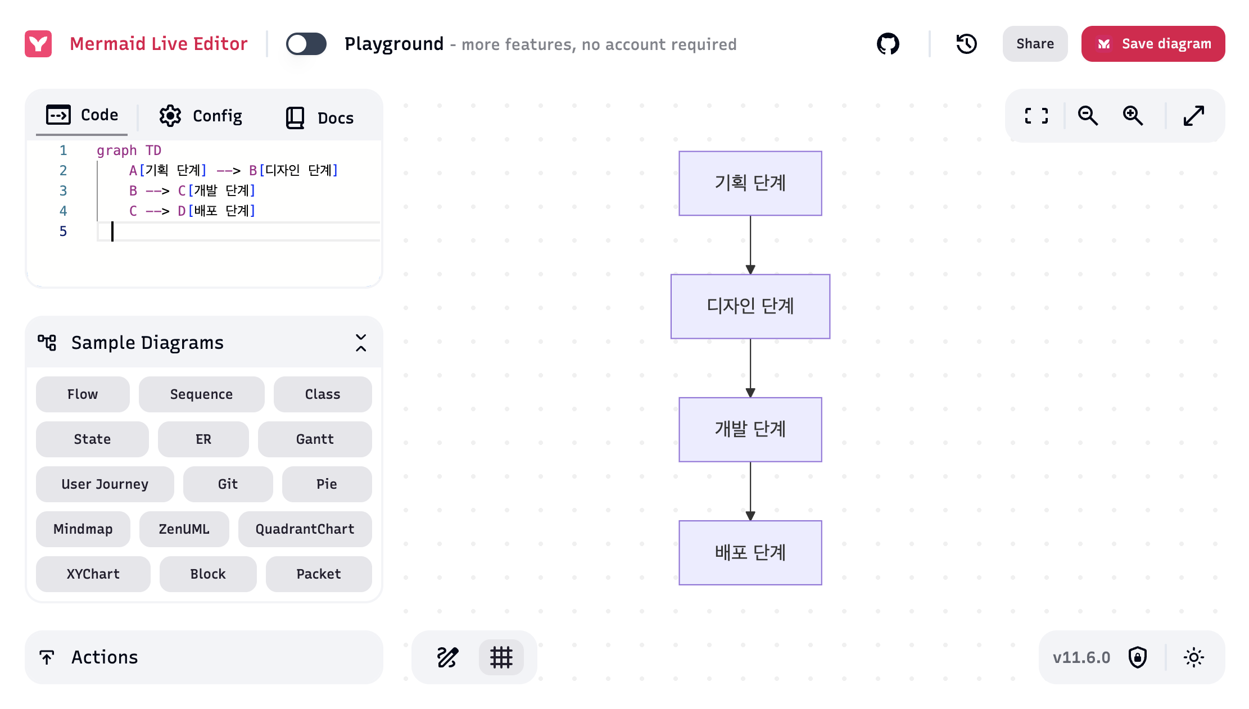Click the Save diagram button
Image resolution: width=1249 pixels, height=709 pixels.
click(x=1153, y=44)
